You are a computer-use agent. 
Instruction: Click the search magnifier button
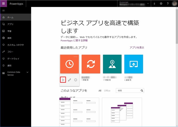pyautogui.click(x=142, y=91)
